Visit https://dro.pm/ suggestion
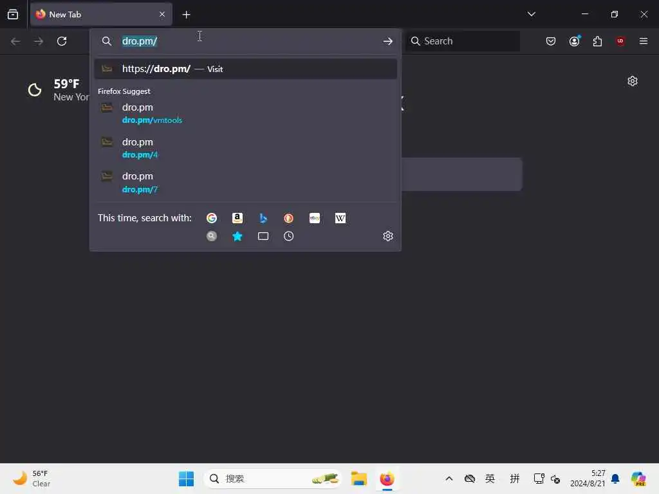This screenshot has height=494, width=659. (245, 69)
